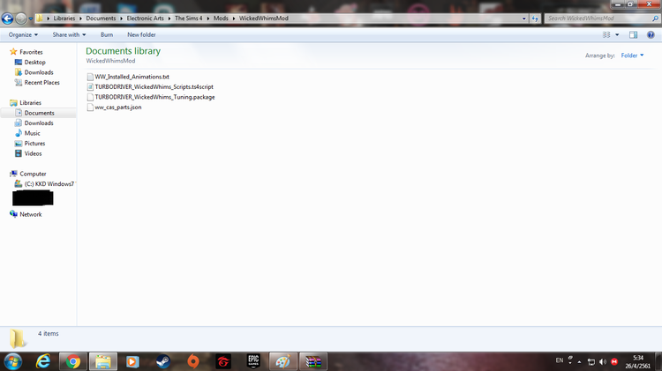Click the Windows Start button

coord(13,361)
